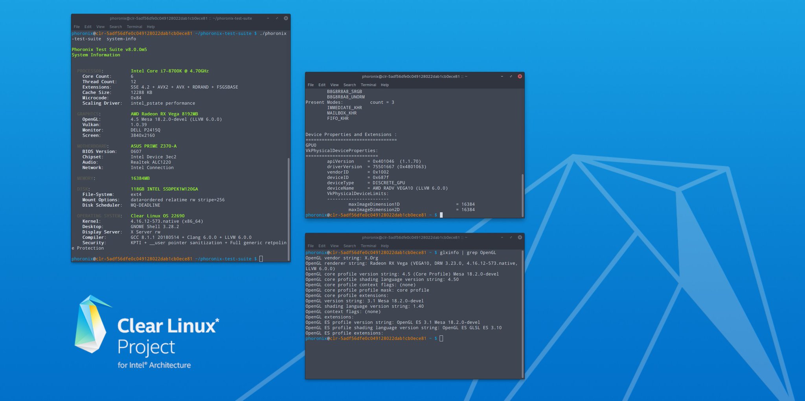
Task: Click prompt cursor in glxinfo terminal
Action: [441, 339]
